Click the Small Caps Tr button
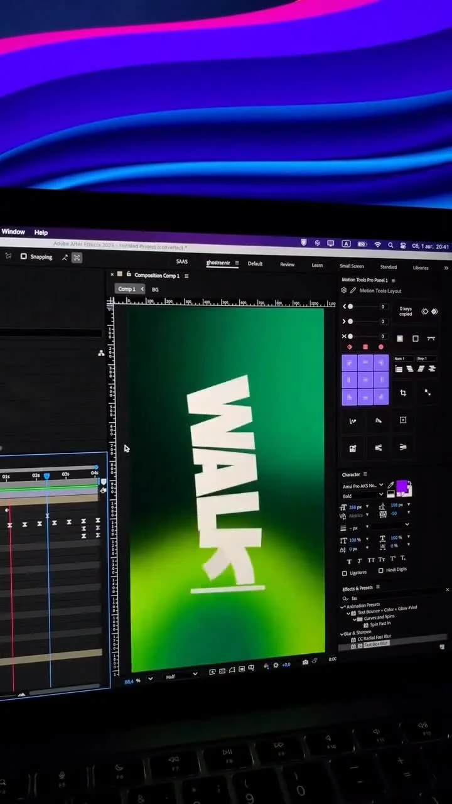Viewport: 452px width, 804px height. 382,559
